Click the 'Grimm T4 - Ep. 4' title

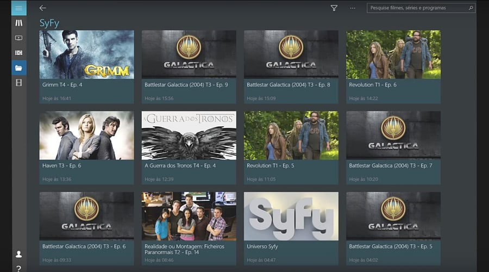pos(62,85)
